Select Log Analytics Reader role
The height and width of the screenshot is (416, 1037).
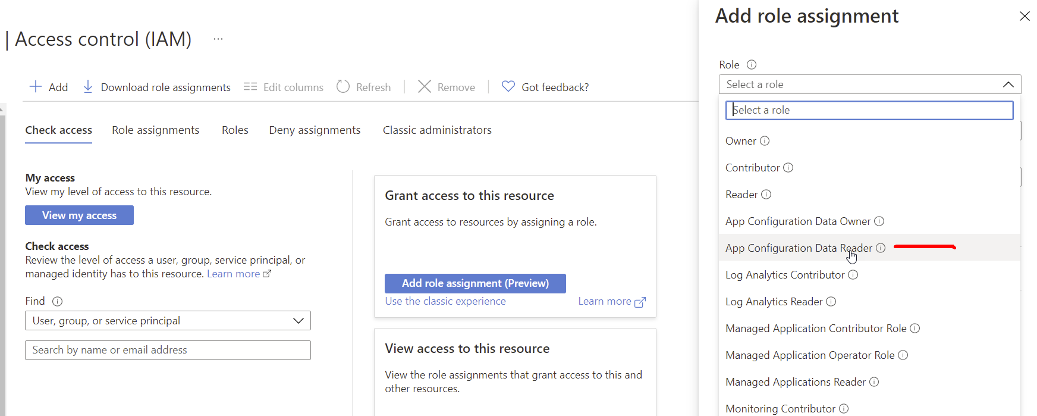869,302
